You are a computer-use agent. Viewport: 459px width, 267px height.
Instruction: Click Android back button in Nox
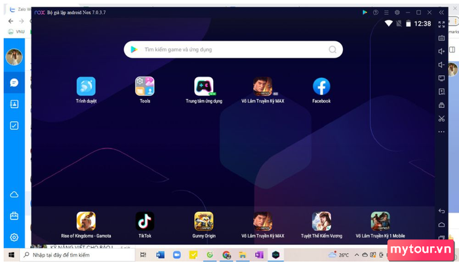441,211
